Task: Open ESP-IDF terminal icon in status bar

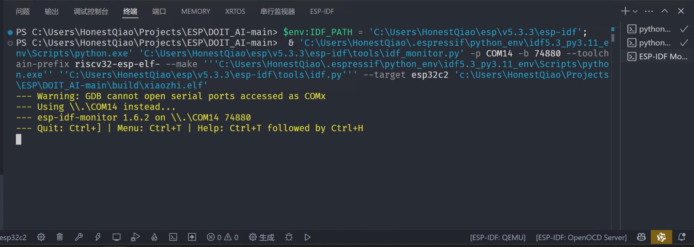Action: [x=173, y=237]
